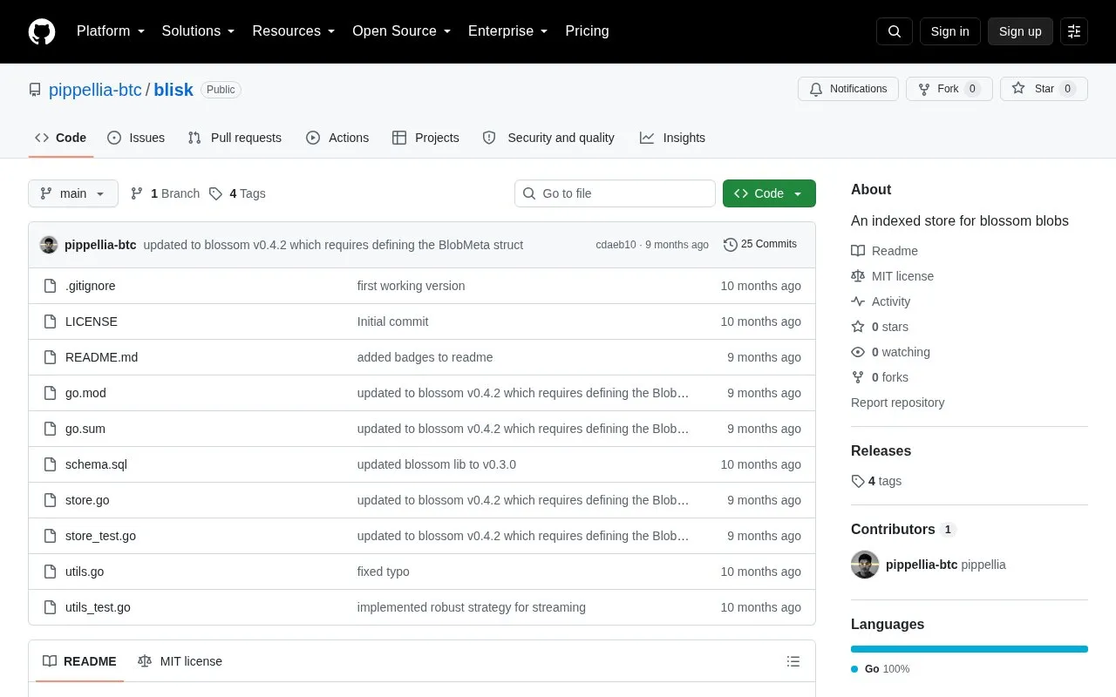Click the Go language color bar
Screen dimensions: 1116x697
tap(970, 649)
